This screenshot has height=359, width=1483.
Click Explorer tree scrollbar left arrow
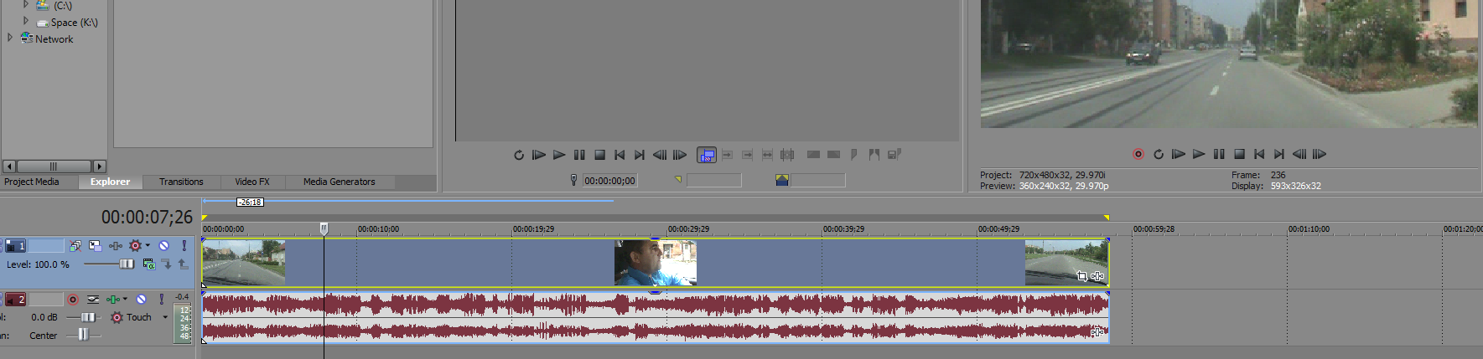coord(9,167)
